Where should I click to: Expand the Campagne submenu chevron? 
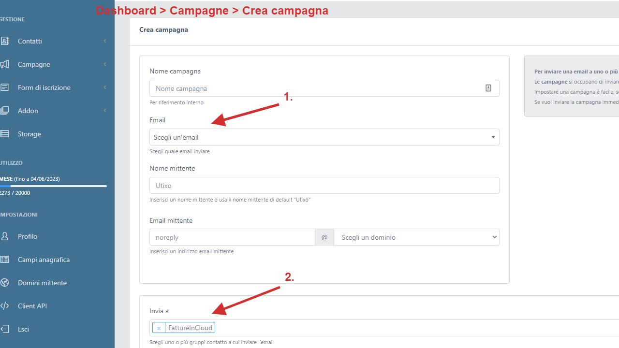[x=105, y=64]
